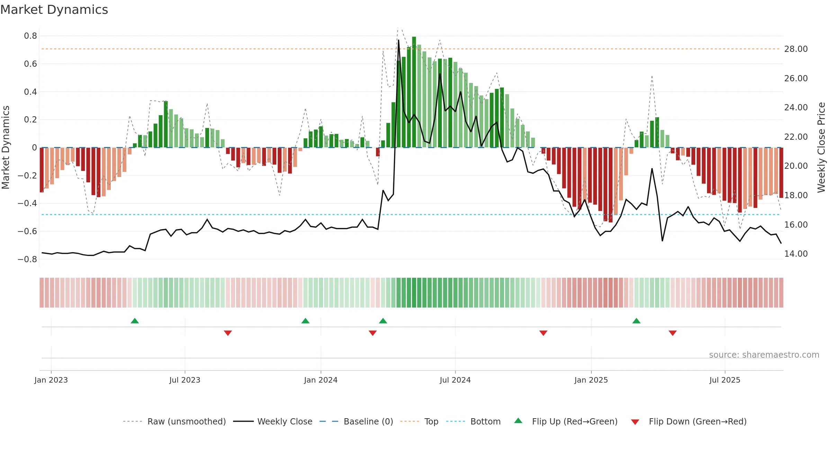Click the flip-up triangle just before Jan 2024
This screenshot has height=467, width=831.
pyautogui.click(x=305, y=321)
